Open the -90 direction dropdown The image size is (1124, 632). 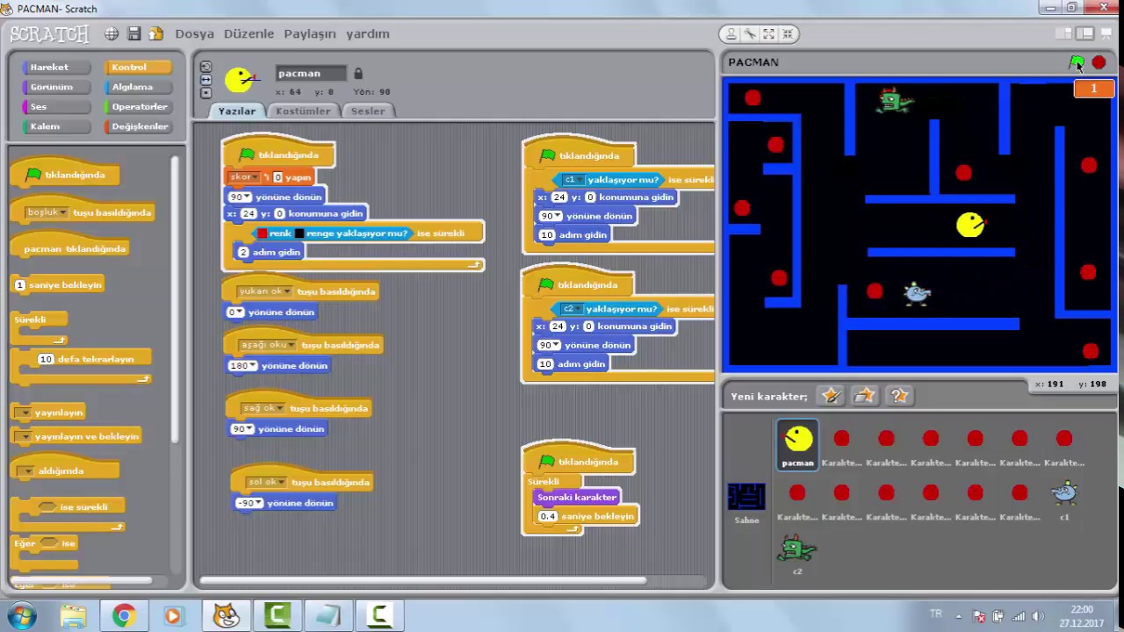[249, 503]
